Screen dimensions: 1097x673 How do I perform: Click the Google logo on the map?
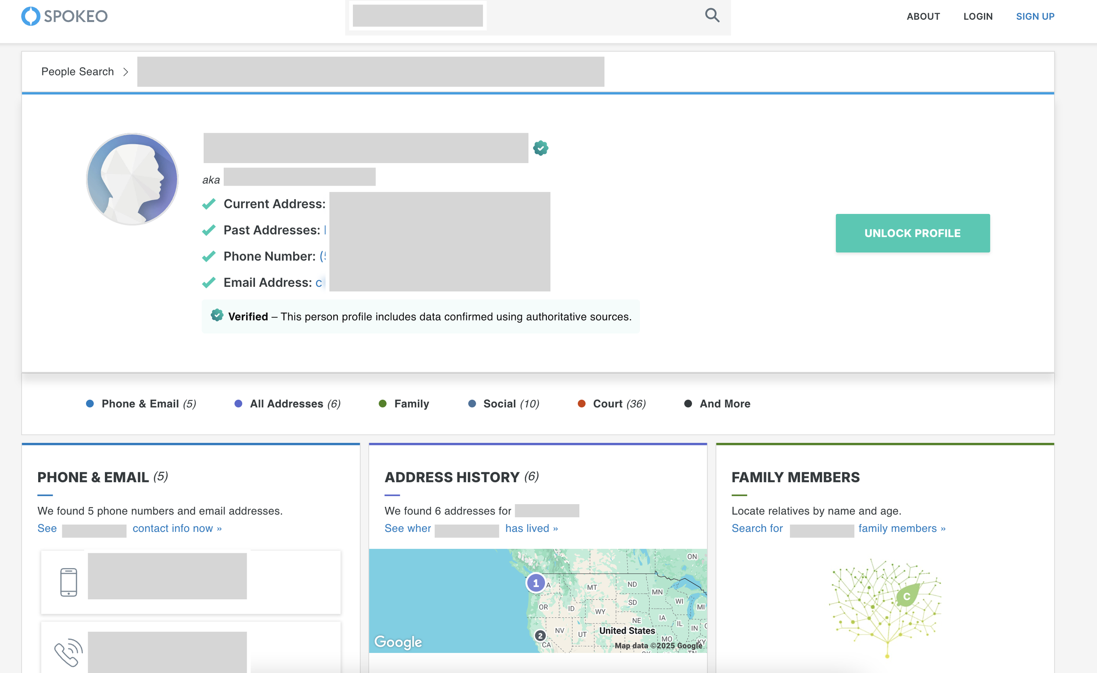(x=398, y=642)
